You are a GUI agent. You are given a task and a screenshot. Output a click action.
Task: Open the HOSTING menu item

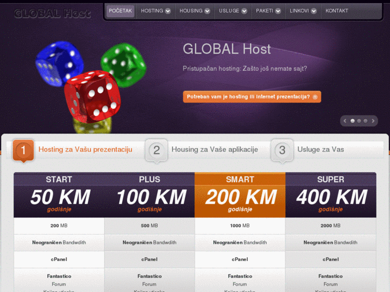(x=152, y=11)
